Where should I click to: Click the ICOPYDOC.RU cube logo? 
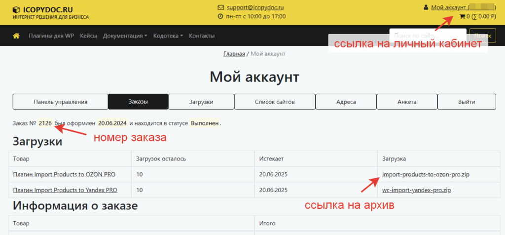click(x=16, y=9)
